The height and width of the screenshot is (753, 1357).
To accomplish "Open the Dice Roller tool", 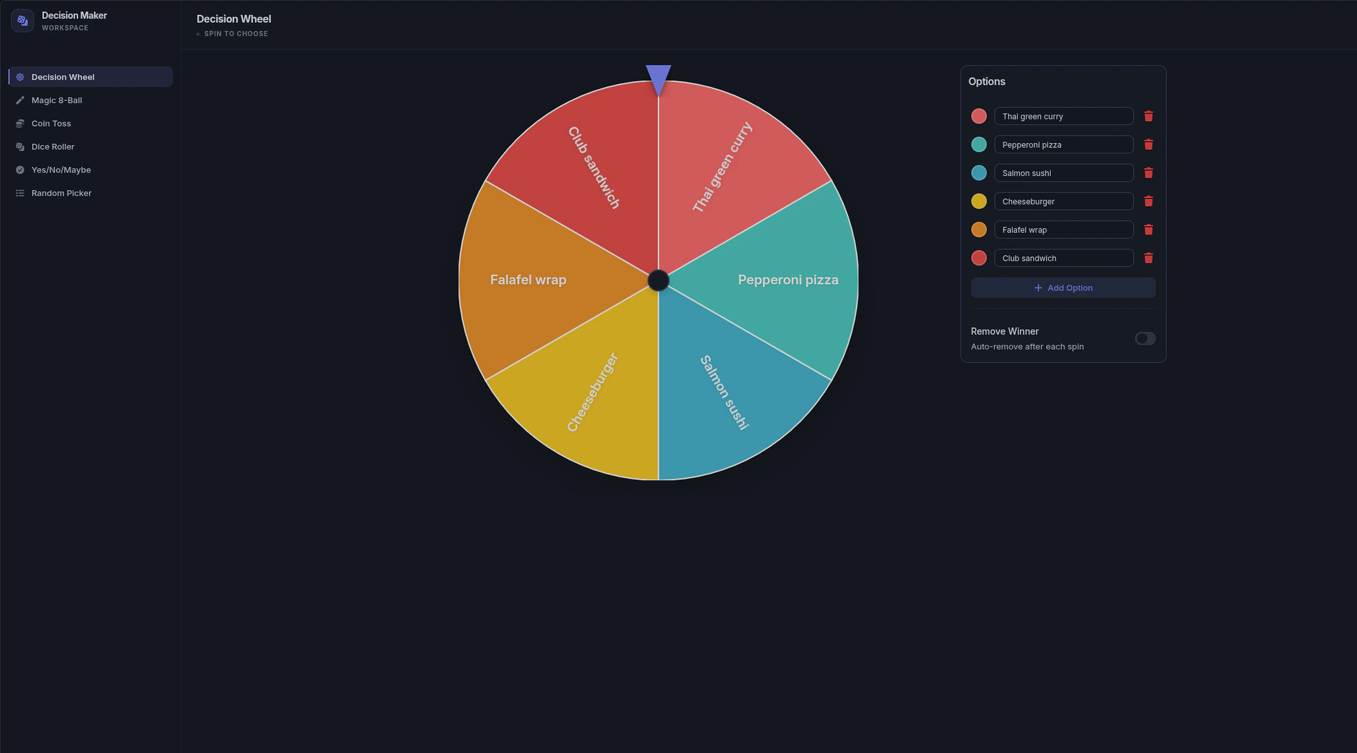I will pyautogui.click(x=91, y=147).
